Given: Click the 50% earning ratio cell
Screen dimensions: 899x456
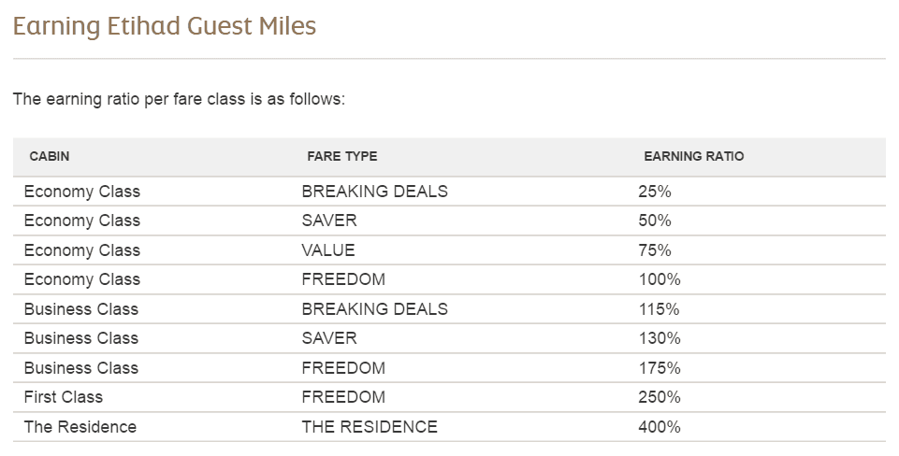Looking at the screenshot, I should [655, 221].
